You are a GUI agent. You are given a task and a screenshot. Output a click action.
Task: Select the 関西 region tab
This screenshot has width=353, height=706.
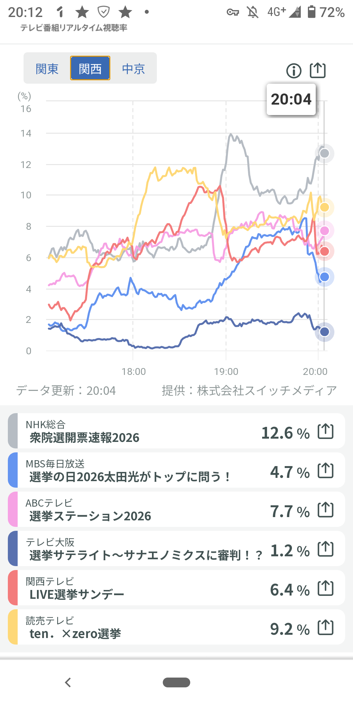tap(90, 68)
